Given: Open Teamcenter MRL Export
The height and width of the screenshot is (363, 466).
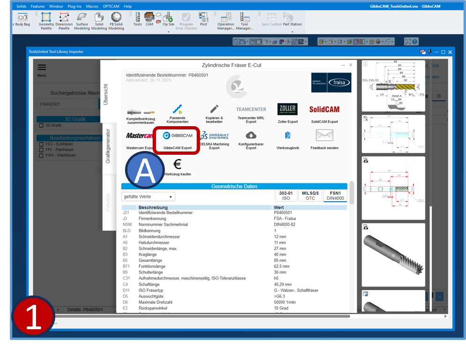Looking at the screenshot, I should click(x=251, y=110).
